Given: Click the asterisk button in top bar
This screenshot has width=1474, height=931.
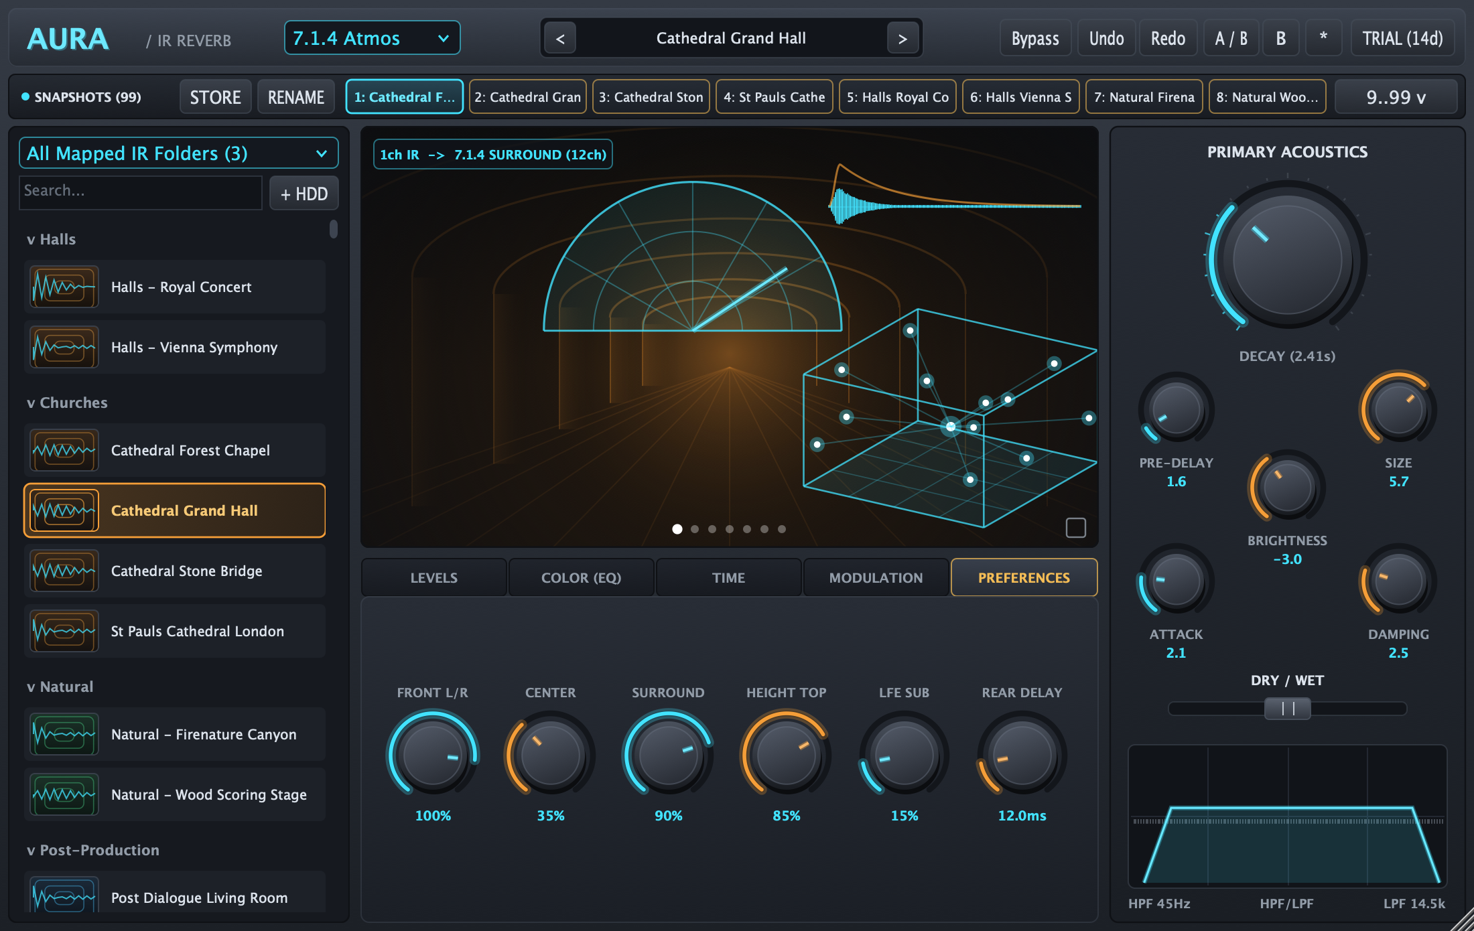Looking at the screenshot, I should click(1323, 38).
